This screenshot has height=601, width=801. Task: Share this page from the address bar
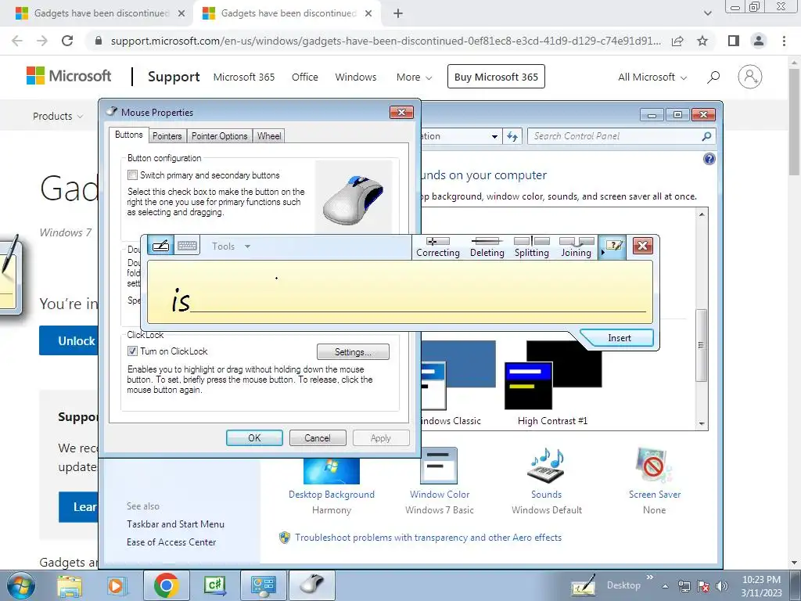pos(677,41)
